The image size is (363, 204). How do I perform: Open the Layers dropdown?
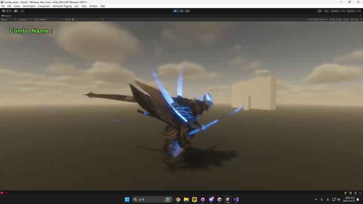click(338, 11)
